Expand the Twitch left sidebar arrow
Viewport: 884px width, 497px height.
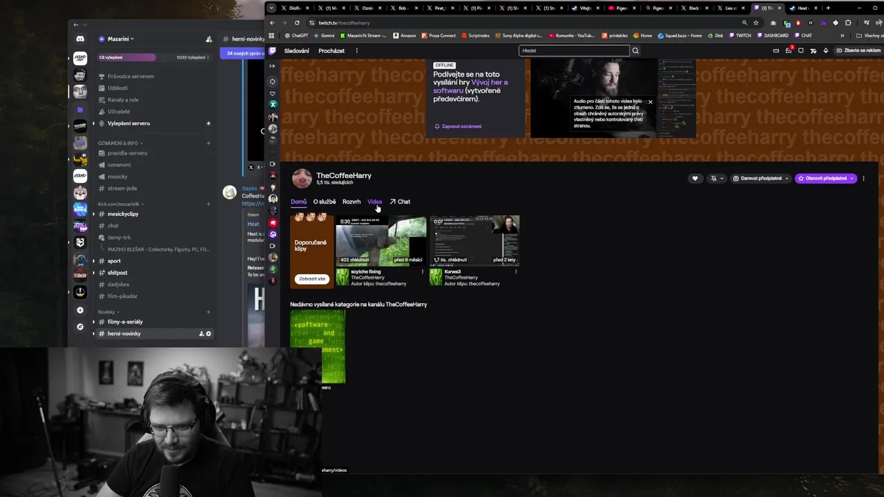click(x=272, y=66)
